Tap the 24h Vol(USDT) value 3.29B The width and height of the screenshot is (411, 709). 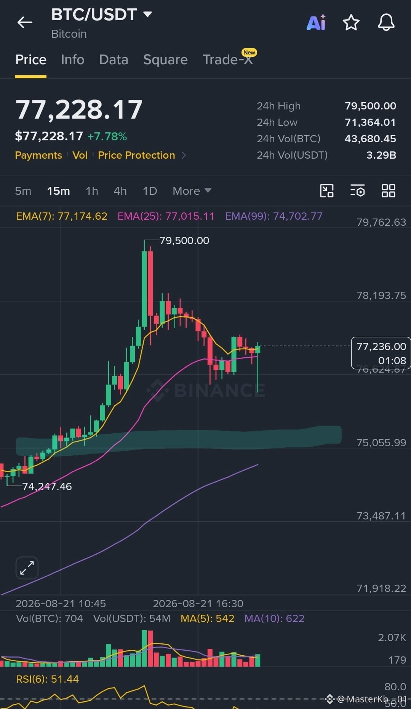click(381, 155)
